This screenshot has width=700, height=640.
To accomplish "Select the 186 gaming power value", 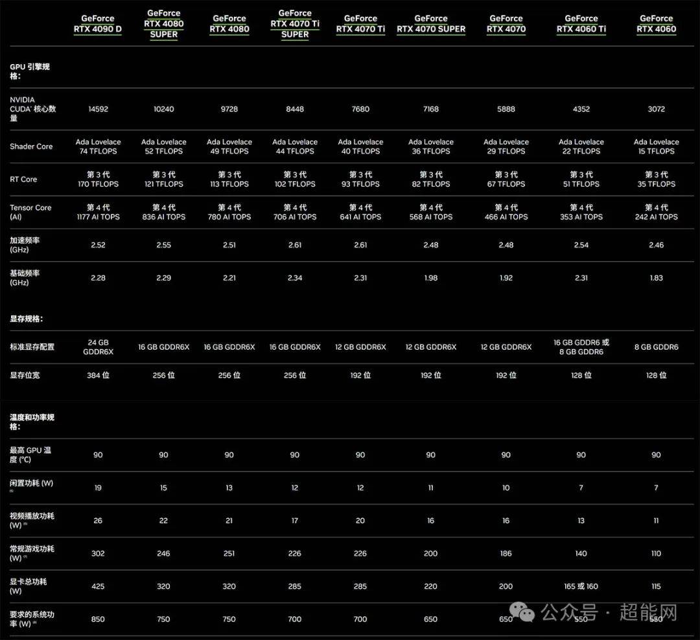I will (x=506, y=553).
